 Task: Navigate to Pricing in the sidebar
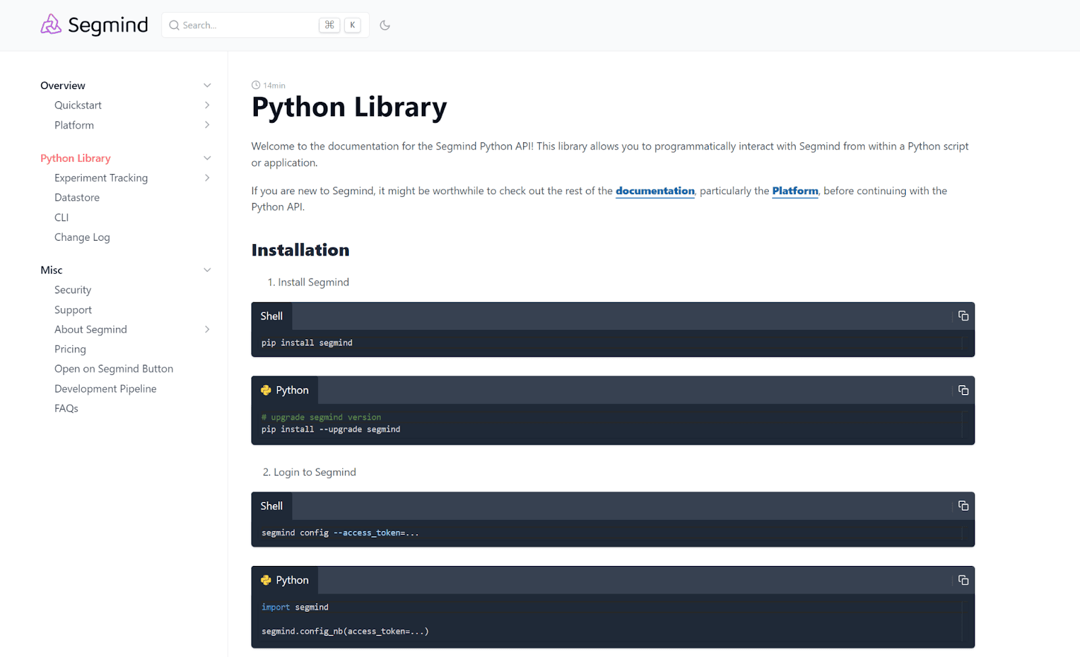pos(70,349)
